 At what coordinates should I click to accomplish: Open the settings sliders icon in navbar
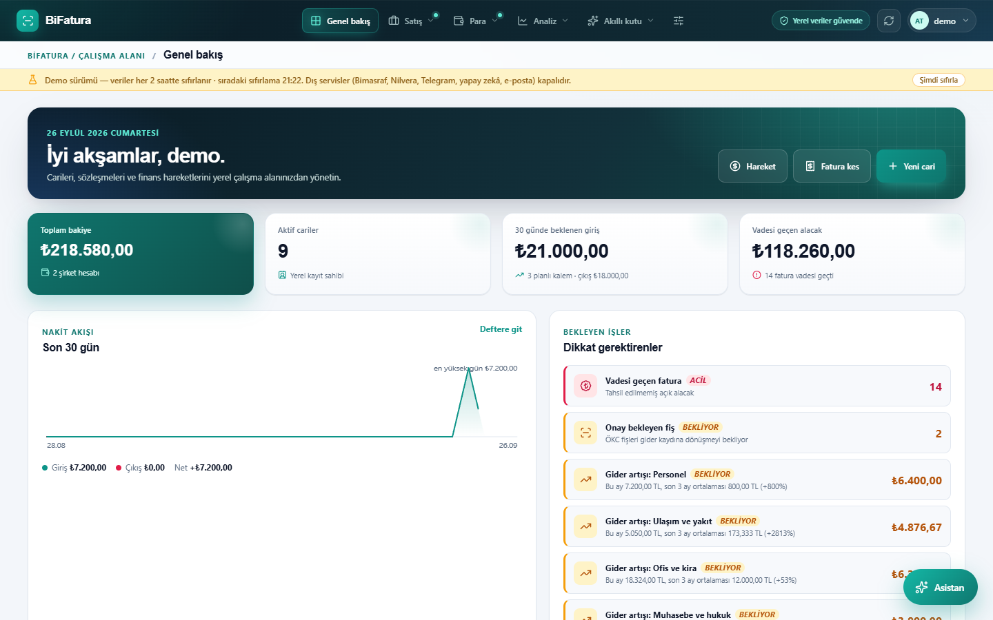tap(679, 21)
